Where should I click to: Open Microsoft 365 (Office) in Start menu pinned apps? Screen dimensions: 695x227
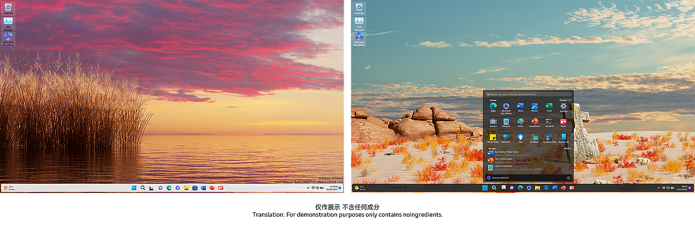pyautogui.click(x=507, y=108)
